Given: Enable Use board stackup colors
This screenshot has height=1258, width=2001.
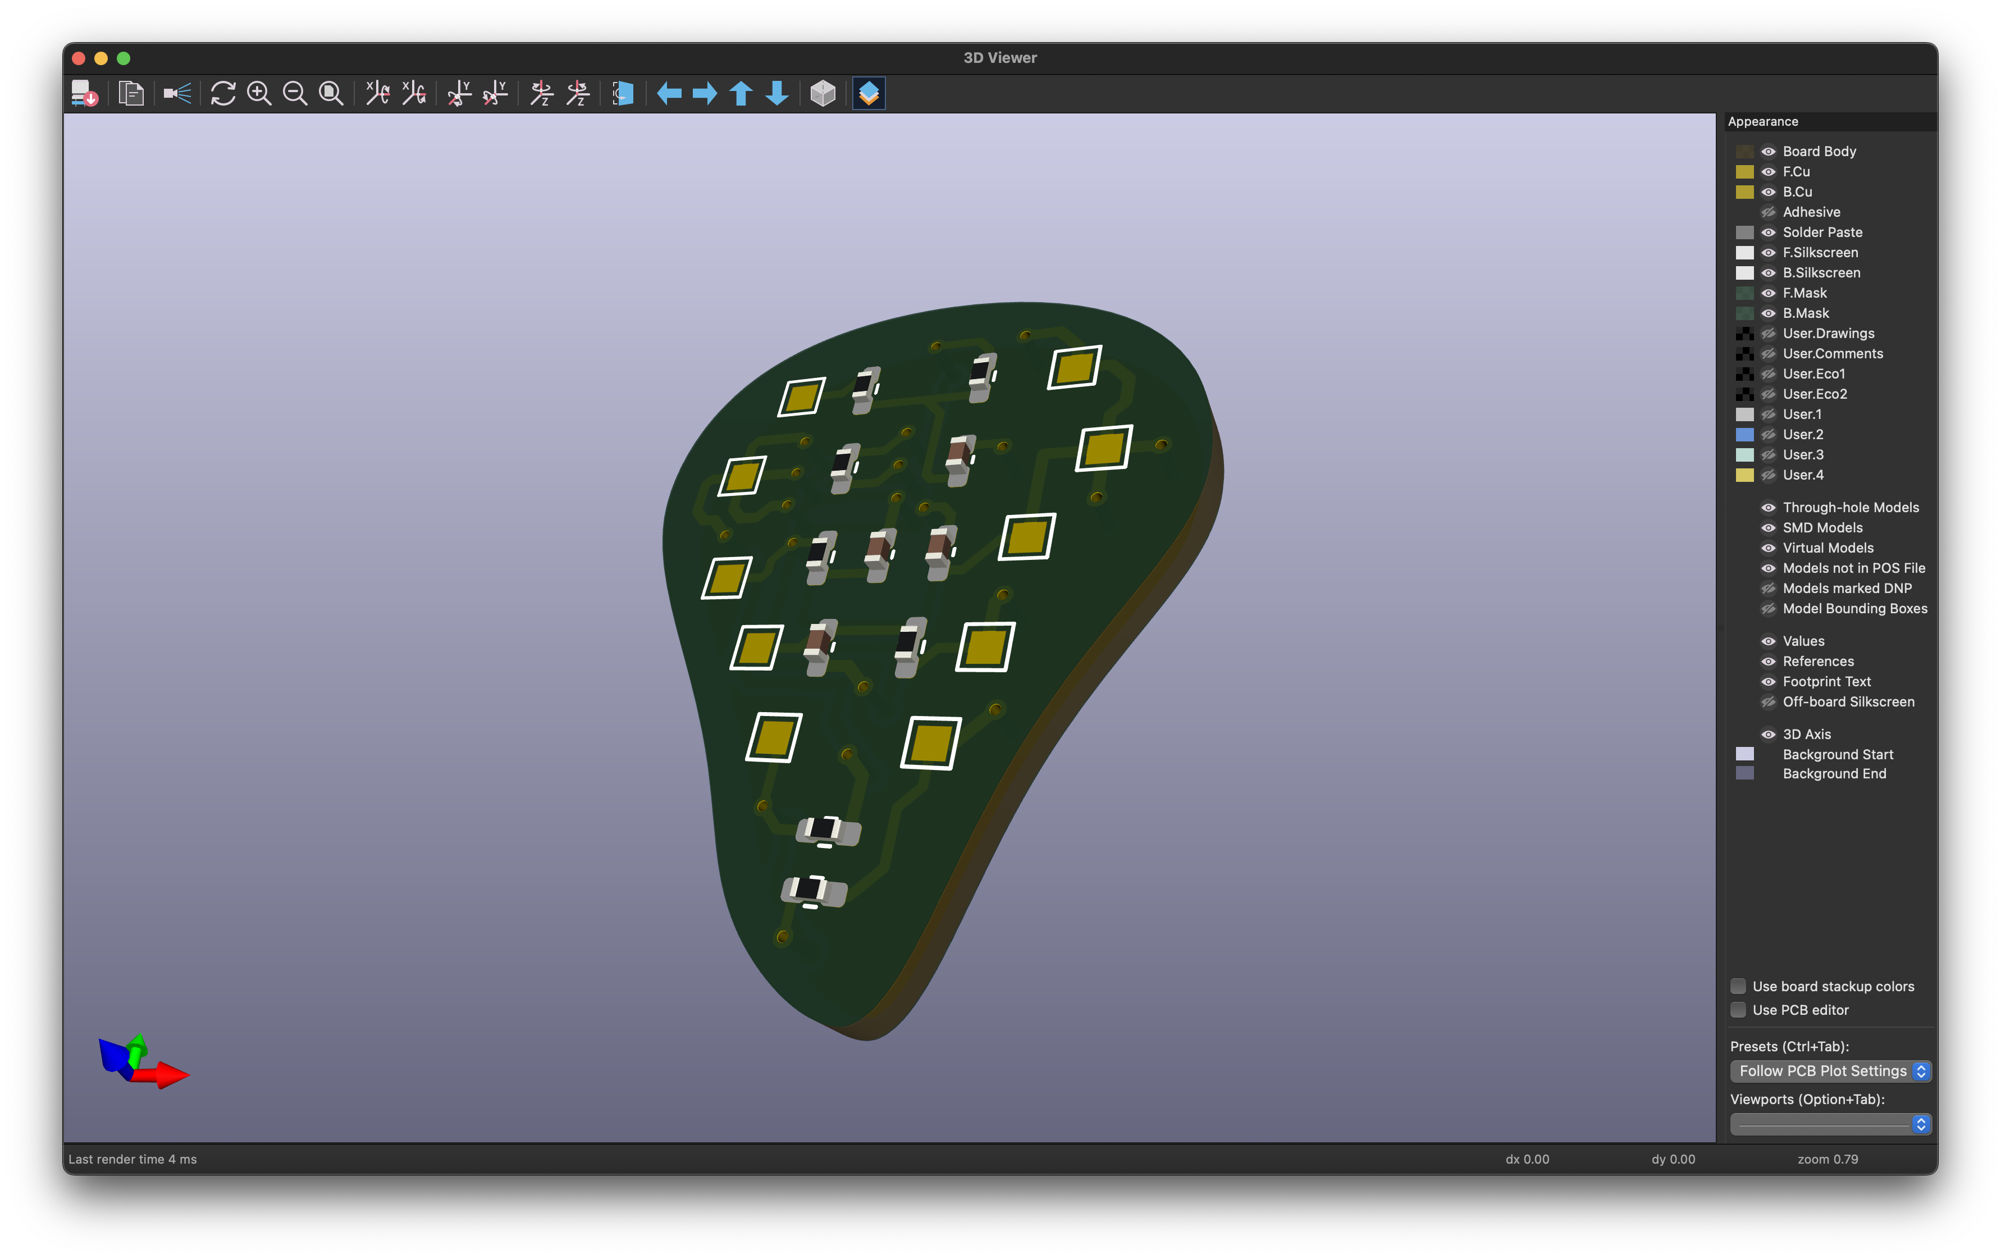Looking at the screenshot, I should pos(1738,986).
